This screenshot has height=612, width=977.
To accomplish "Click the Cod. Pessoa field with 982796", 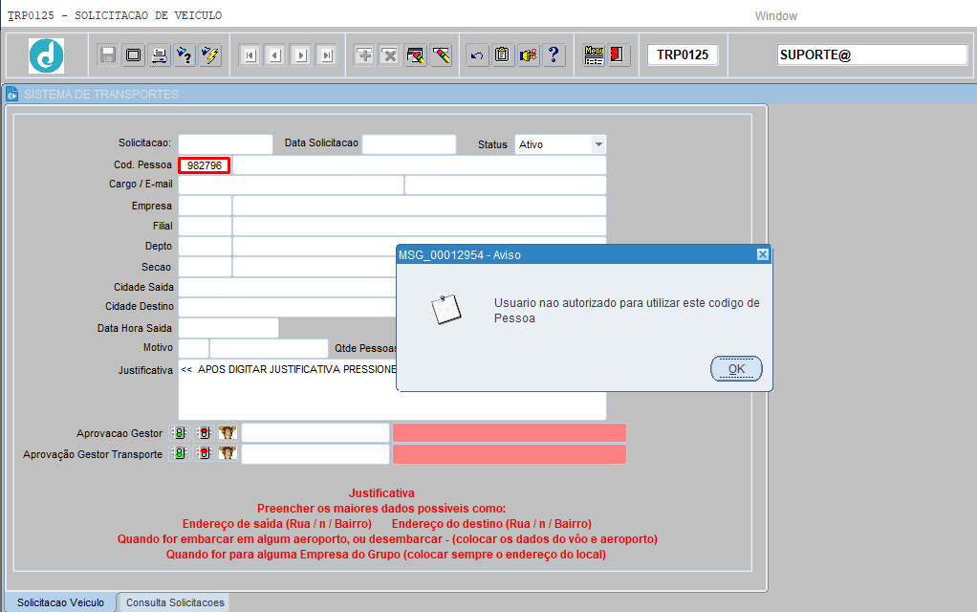I will point(204,165).
